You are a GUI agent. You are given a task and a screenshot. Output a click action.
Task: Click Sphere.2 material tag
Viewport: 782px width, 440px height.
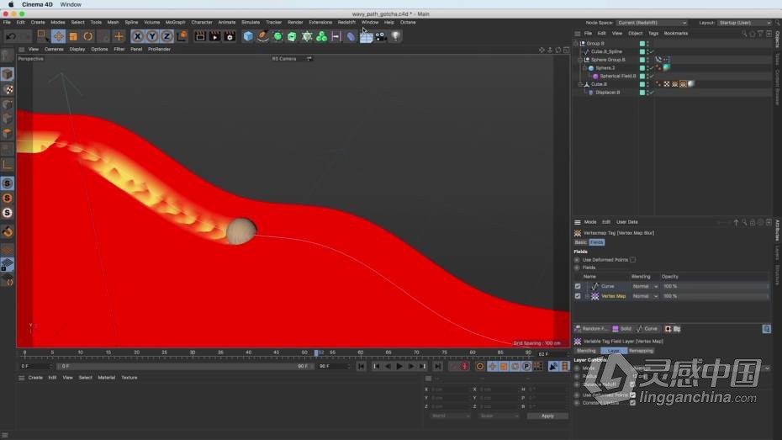[666, 68]
